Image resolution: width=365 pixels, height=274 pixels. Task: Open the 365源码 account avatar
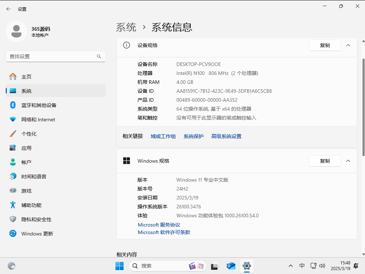pos(16,31)
